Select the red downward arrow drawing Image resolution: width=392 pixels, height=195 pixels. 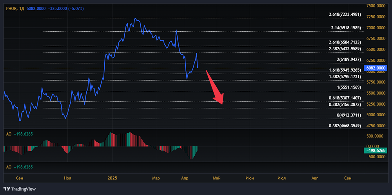pyautogui.click(x=215, y=88)
